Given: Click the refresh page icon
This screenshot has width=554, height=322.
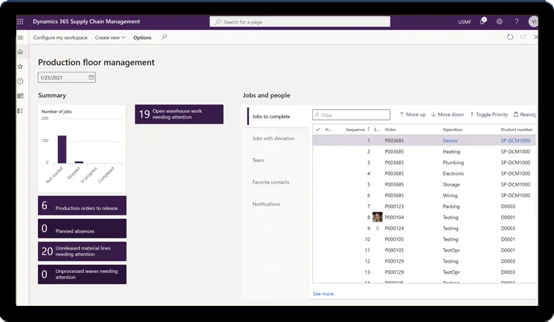Looking at the screenshot, I should (510, 37).
